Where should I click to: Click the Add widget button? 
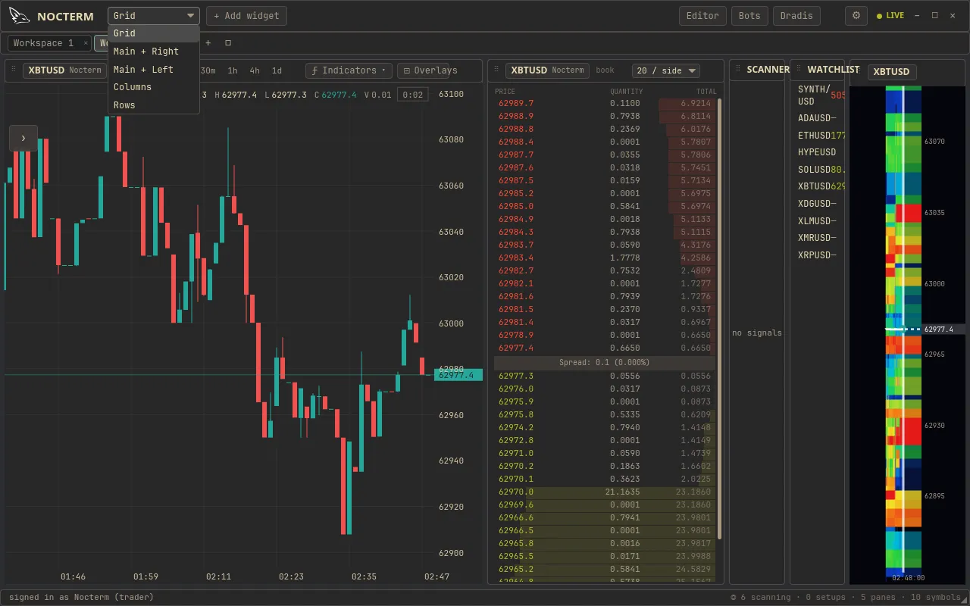coord(246,16)
